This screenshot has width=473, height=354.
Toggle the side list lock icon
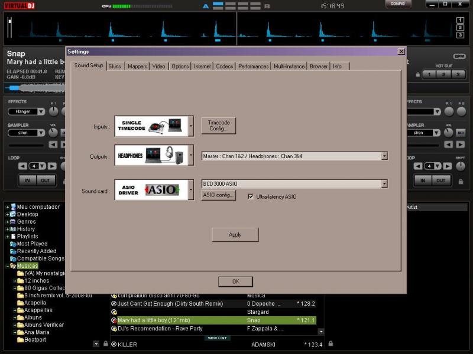point(331,343)
